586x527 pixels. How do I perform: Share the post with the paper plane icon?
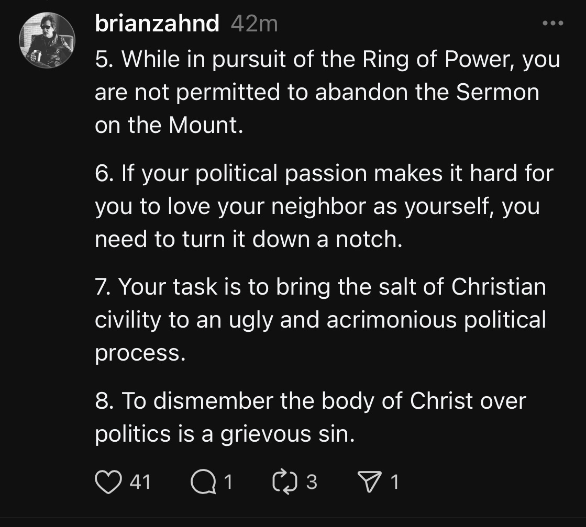(370, 481)
